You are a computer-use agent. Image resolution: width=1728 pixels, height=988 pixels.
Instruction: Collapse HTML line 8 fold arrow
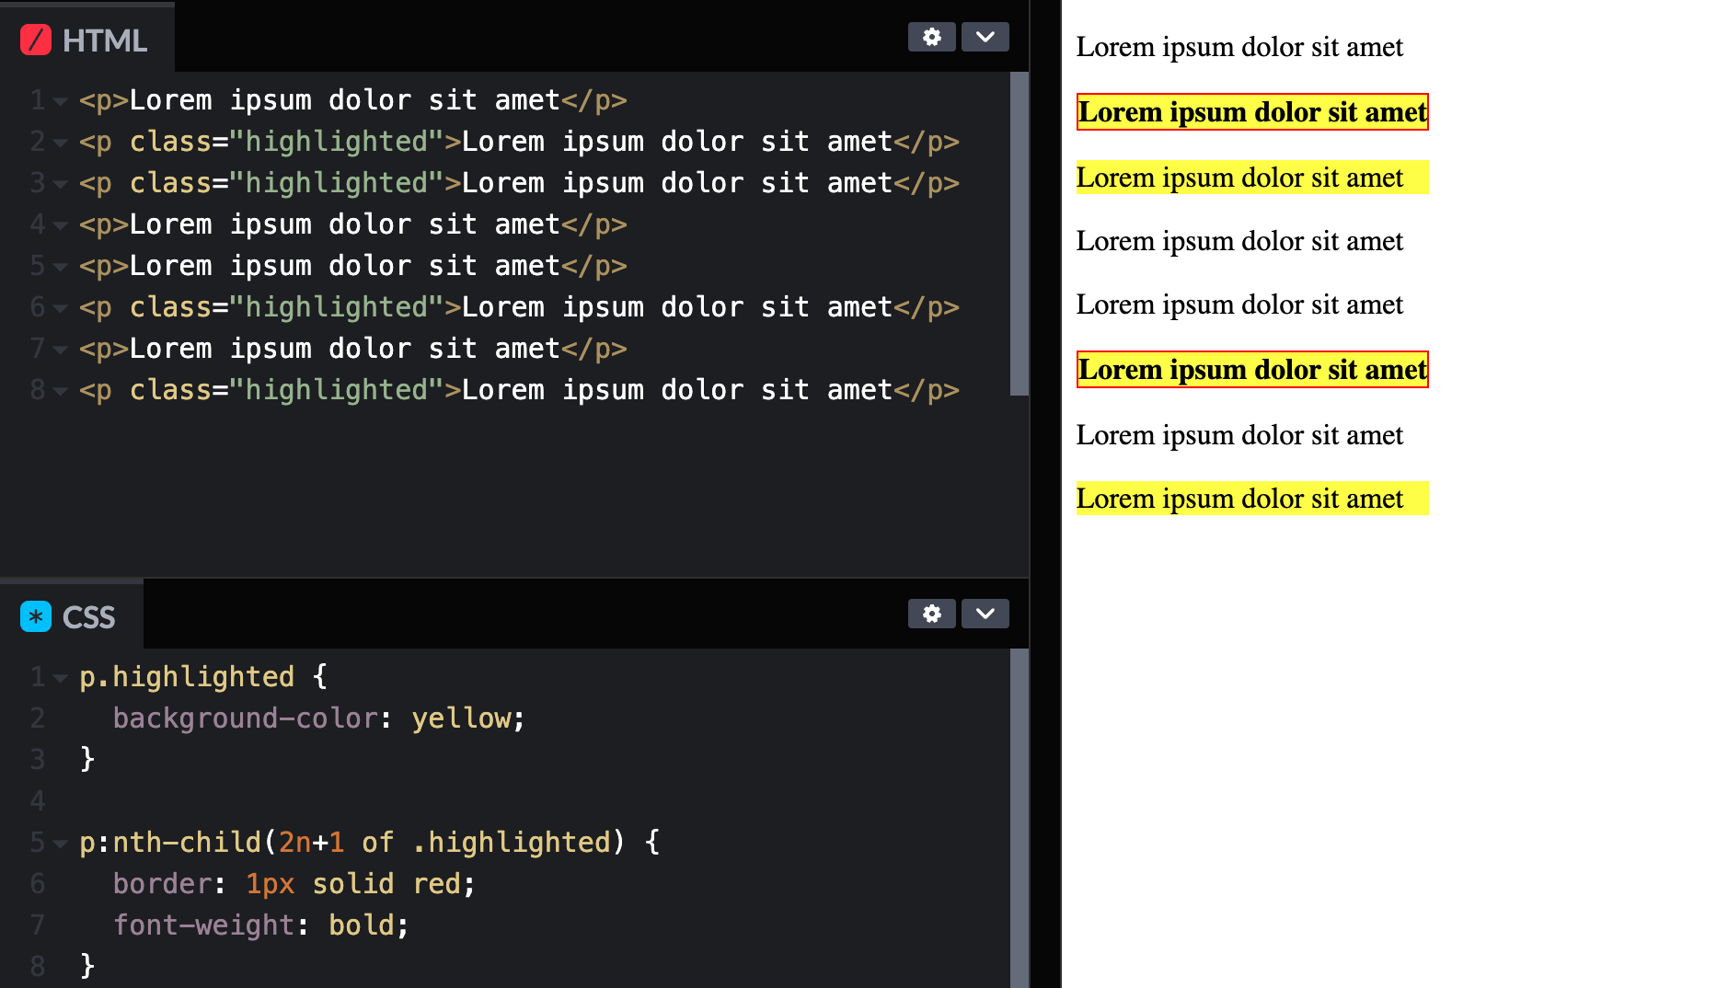point(61,391)
